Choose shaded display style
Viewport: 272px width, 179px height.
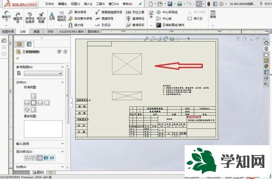coord(52,158)
